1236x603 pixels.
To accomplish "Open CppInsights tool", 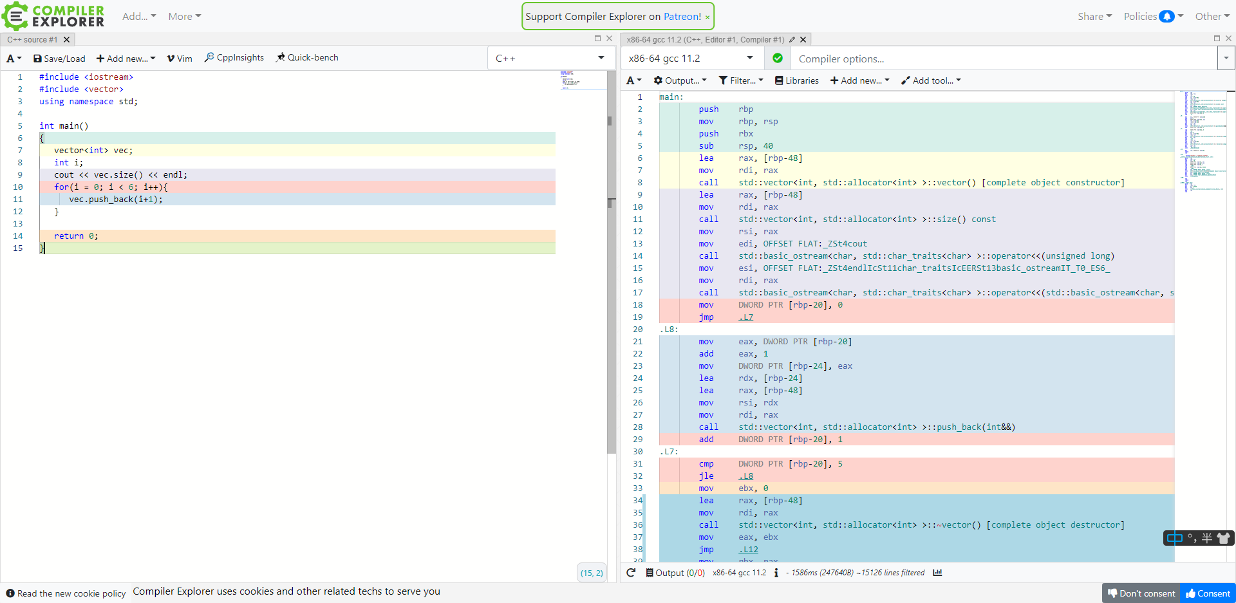I will (x=234, y=58).
